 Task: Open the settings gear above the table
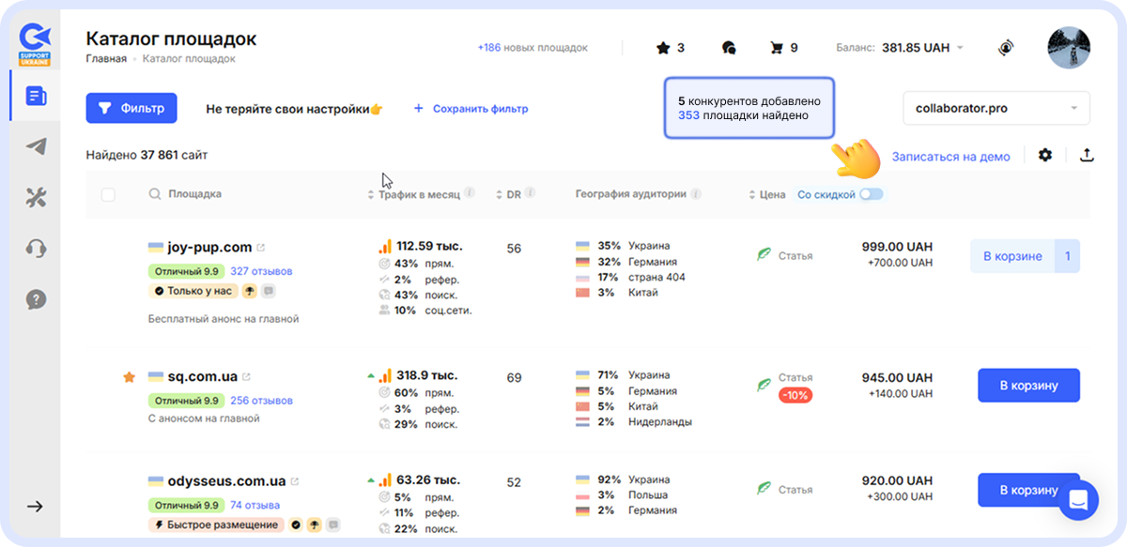click(1045, 156)
